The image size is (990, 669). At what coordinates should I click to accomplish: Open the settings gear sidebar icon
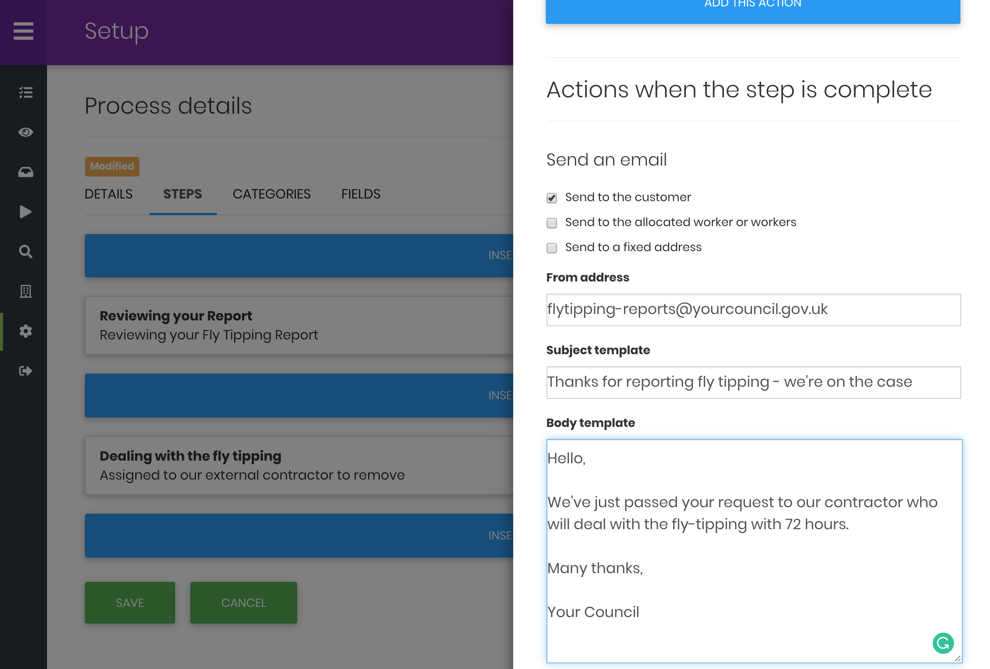[x=25, y=331]
